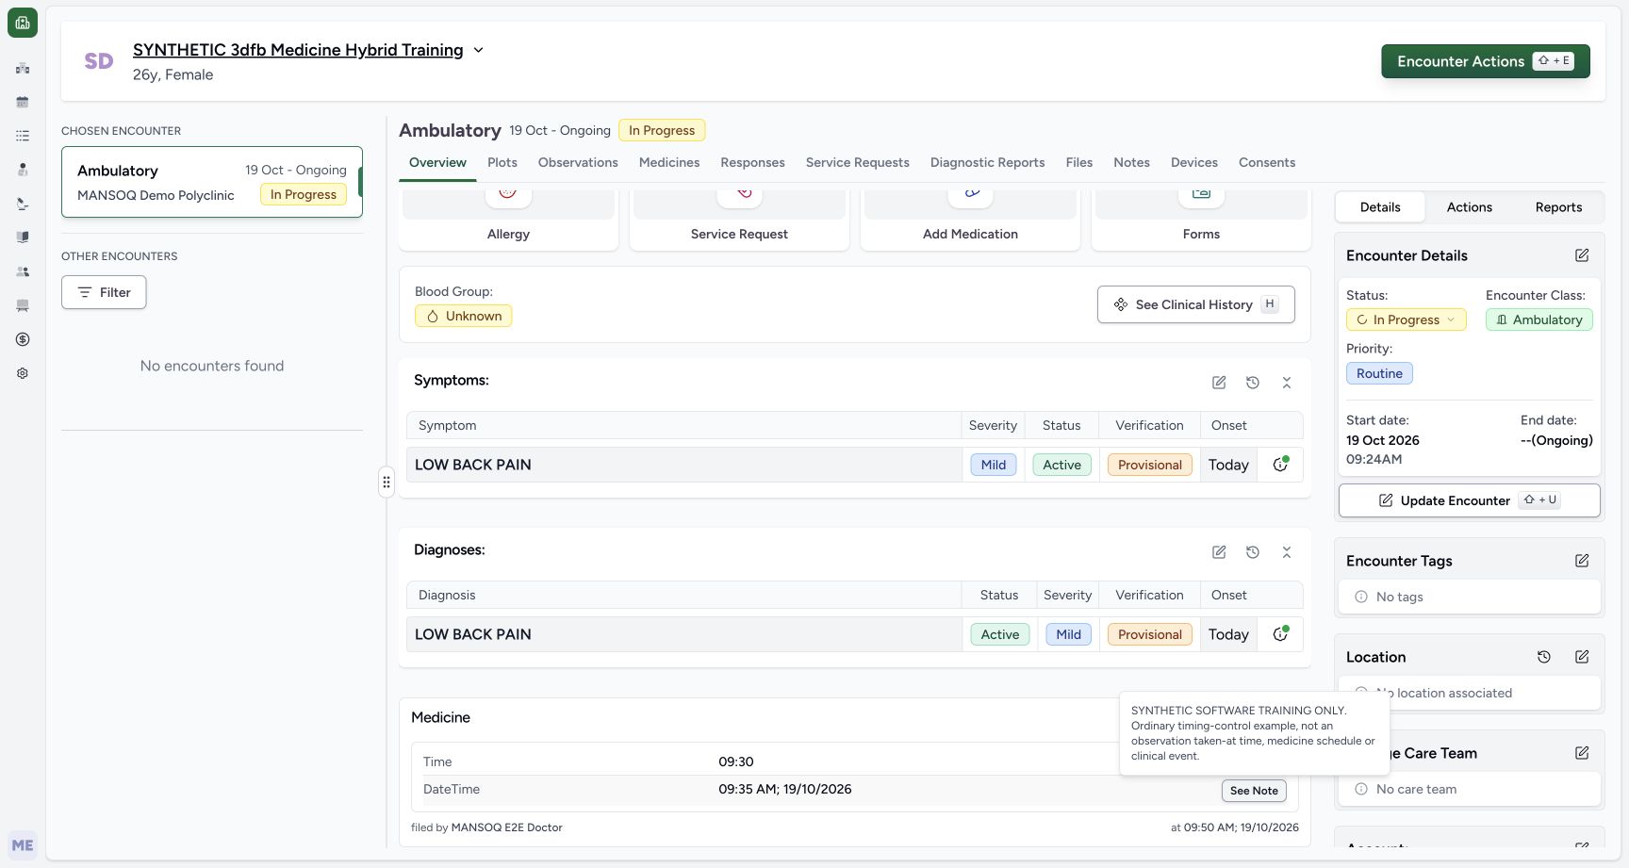Open the facility building sidebar icon

[23, 68]
